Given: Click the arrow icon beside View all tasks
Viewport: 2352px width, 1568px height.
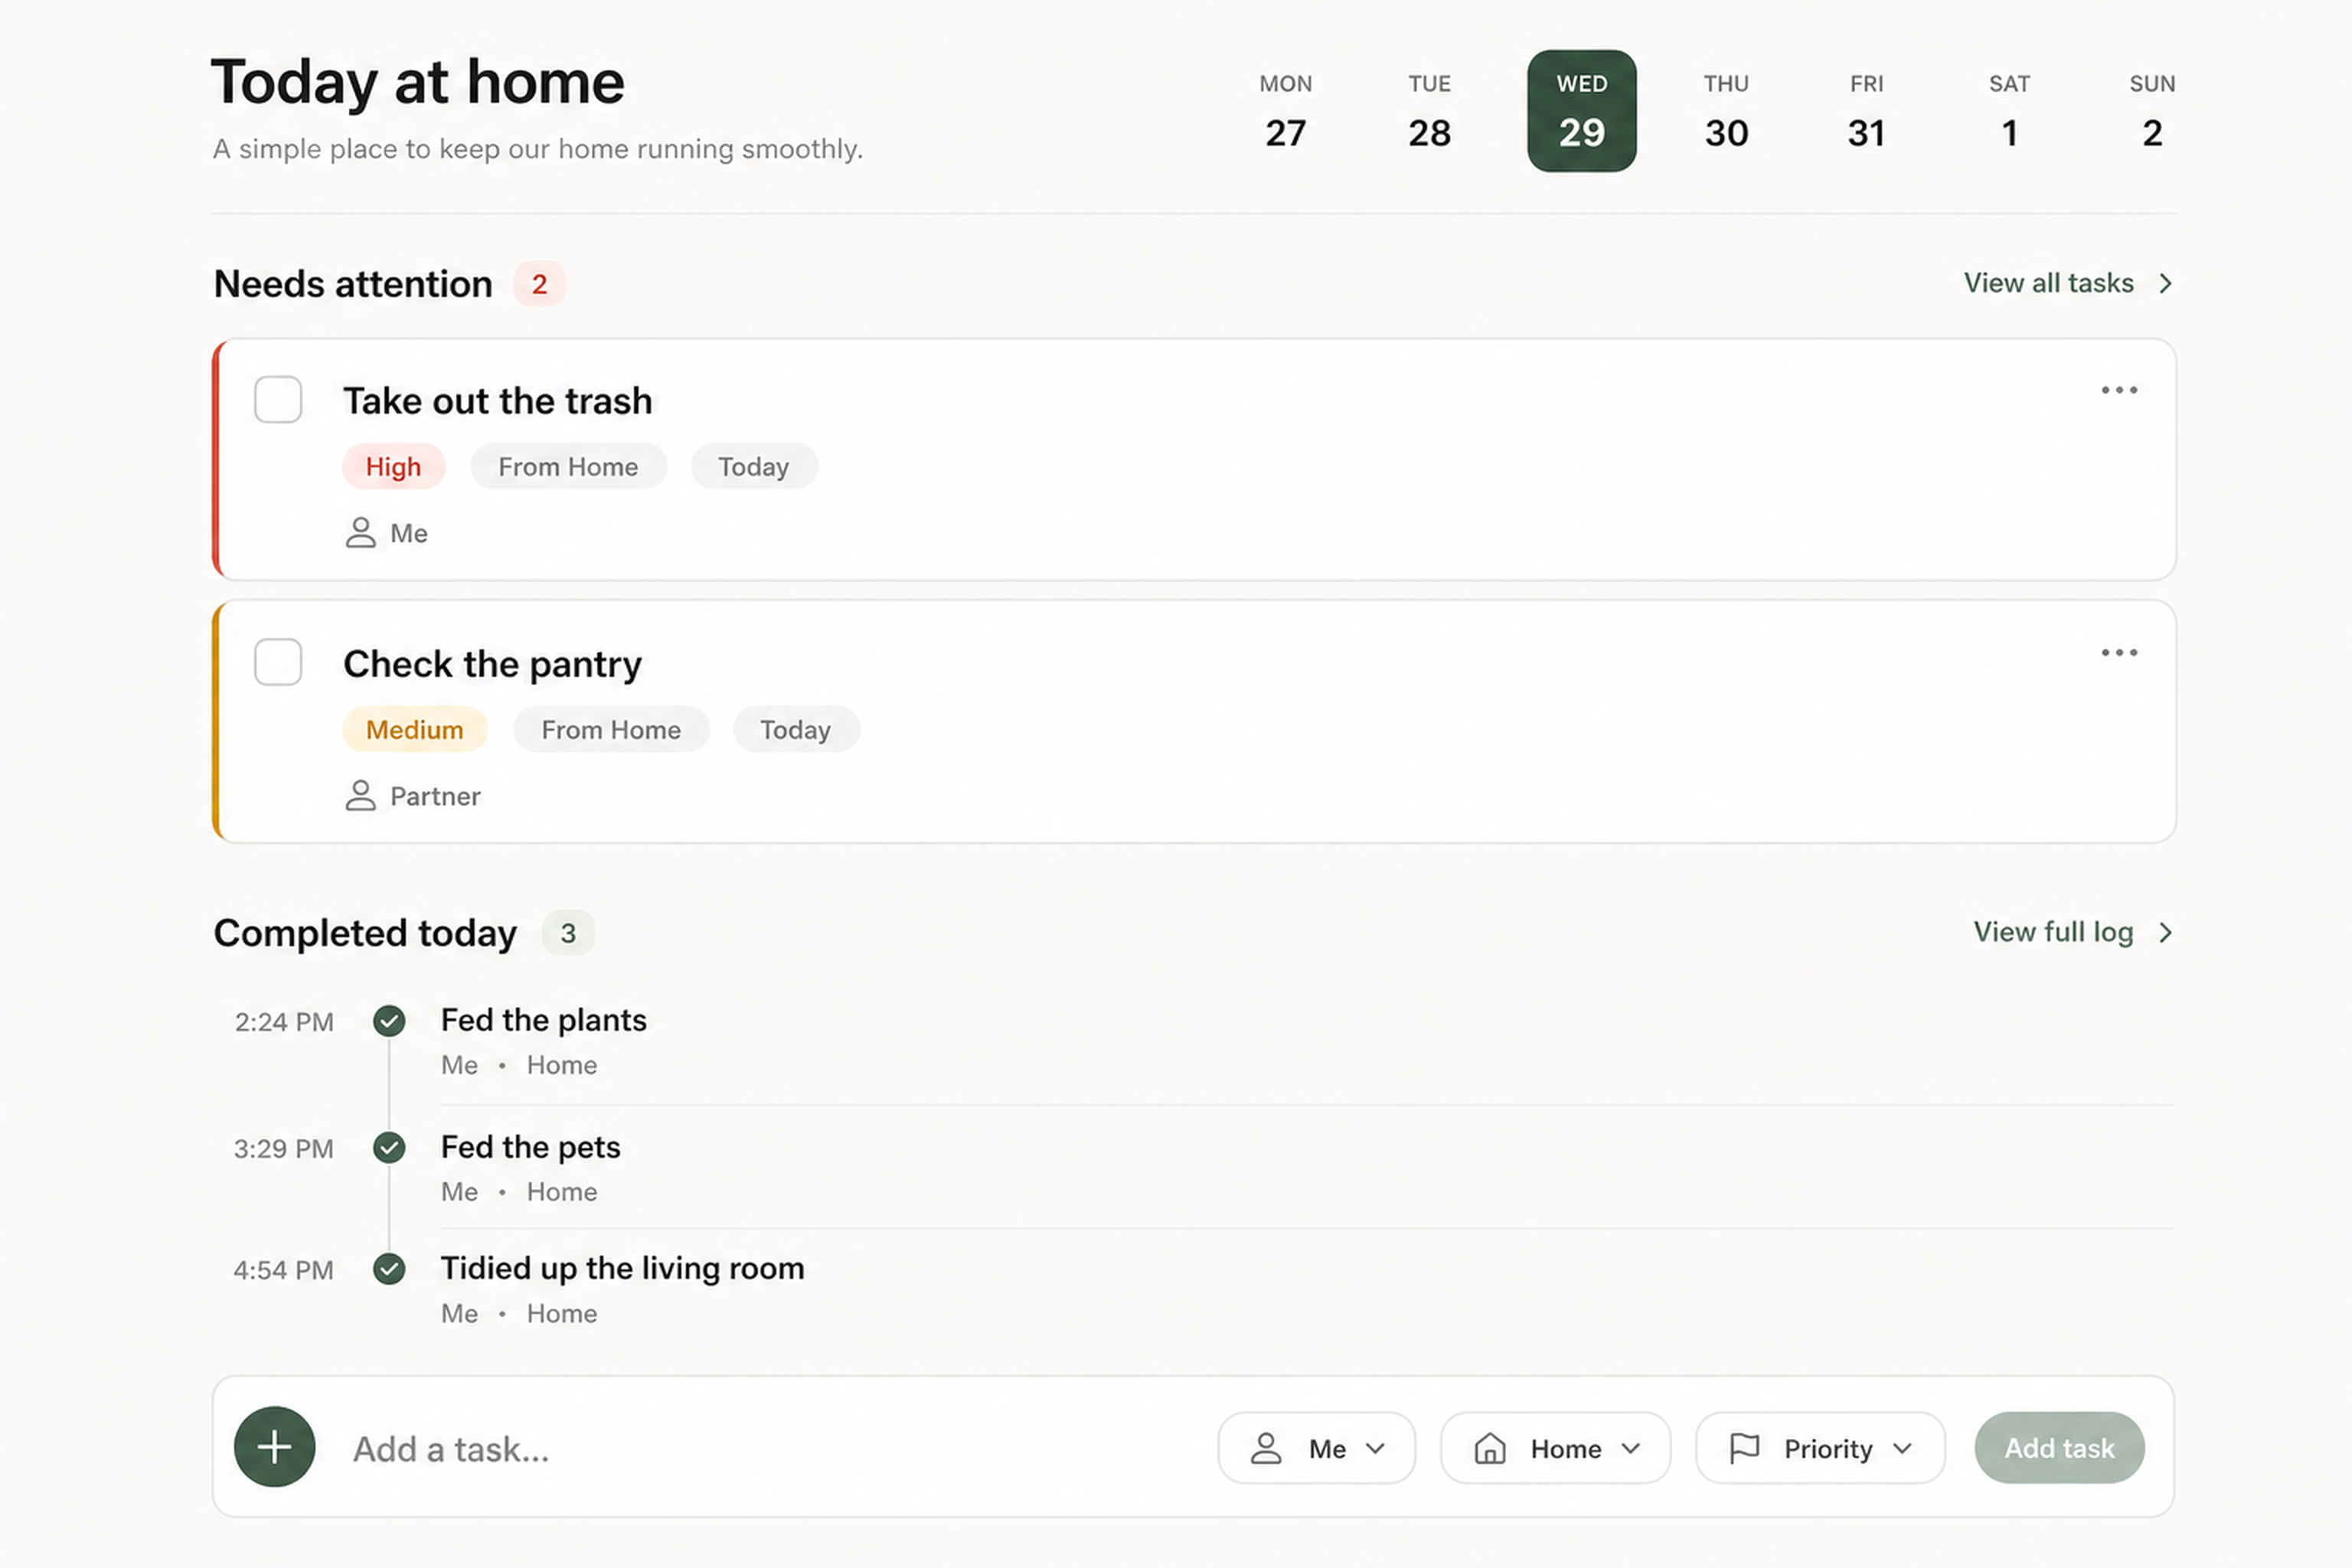Looking at the screenshot, I should pos(2165,284).
